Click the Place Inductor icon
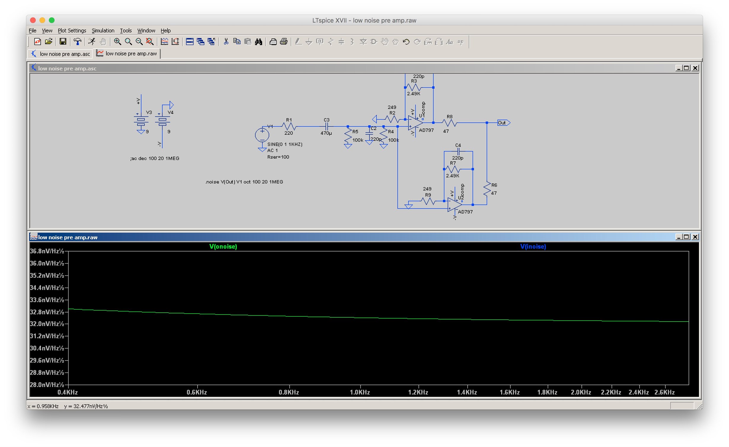This screenshot has width=729, height=447. point(352,42)
